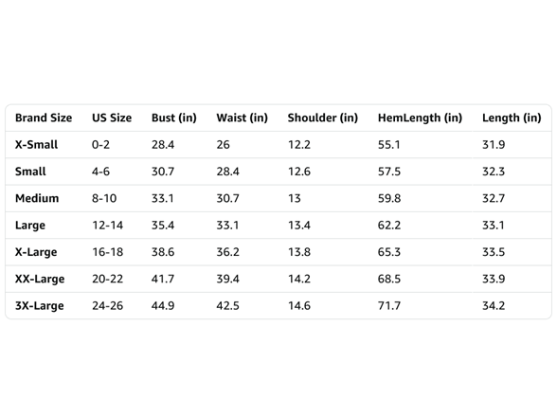Screen dimensions: 557x418
Task: Select the 3X-Large row label
Action: (40, 305)
